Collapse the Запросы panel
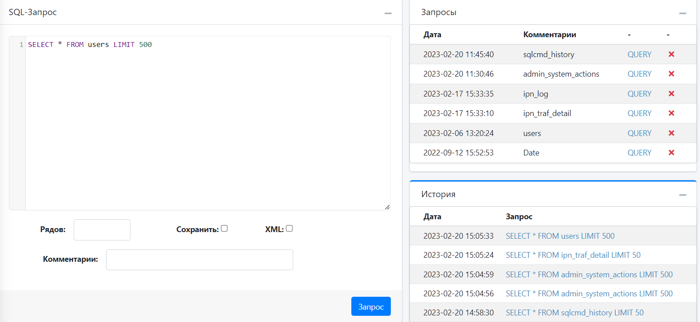The width and height of the screenshot is (700, 322). click(x=682, y=13)
